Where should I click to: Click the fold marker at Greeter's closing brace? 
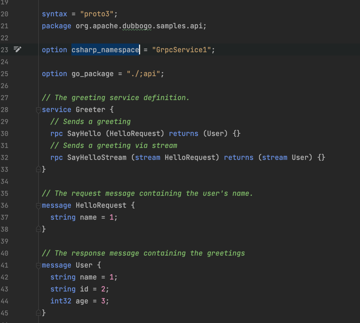pyautogui.click(x=38, y=169)
